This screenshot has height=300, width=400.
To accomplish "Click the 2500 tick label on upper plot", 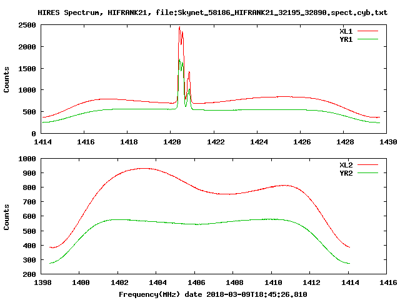I will (27, 25).
